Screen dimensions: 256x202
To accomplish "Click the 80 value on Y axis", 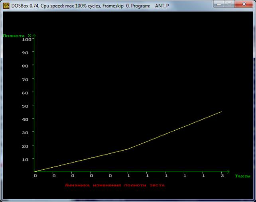I will [25, 66].
